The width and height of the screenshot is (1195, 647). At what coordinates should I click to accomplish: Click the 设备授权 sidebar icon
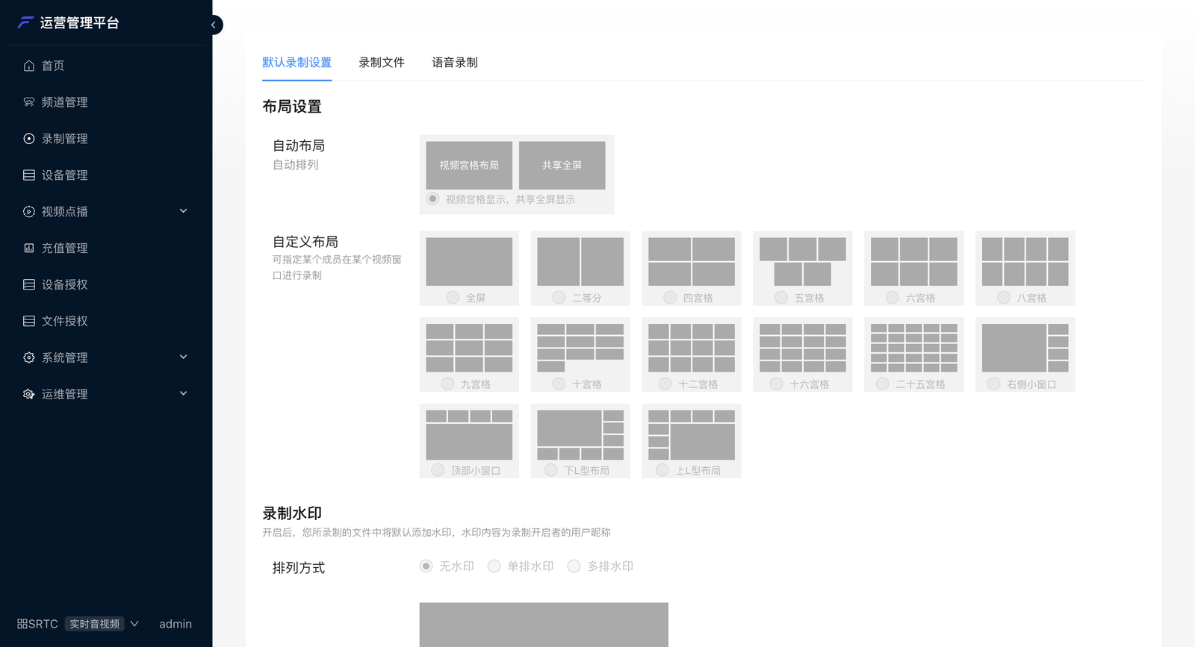point(29,284)
